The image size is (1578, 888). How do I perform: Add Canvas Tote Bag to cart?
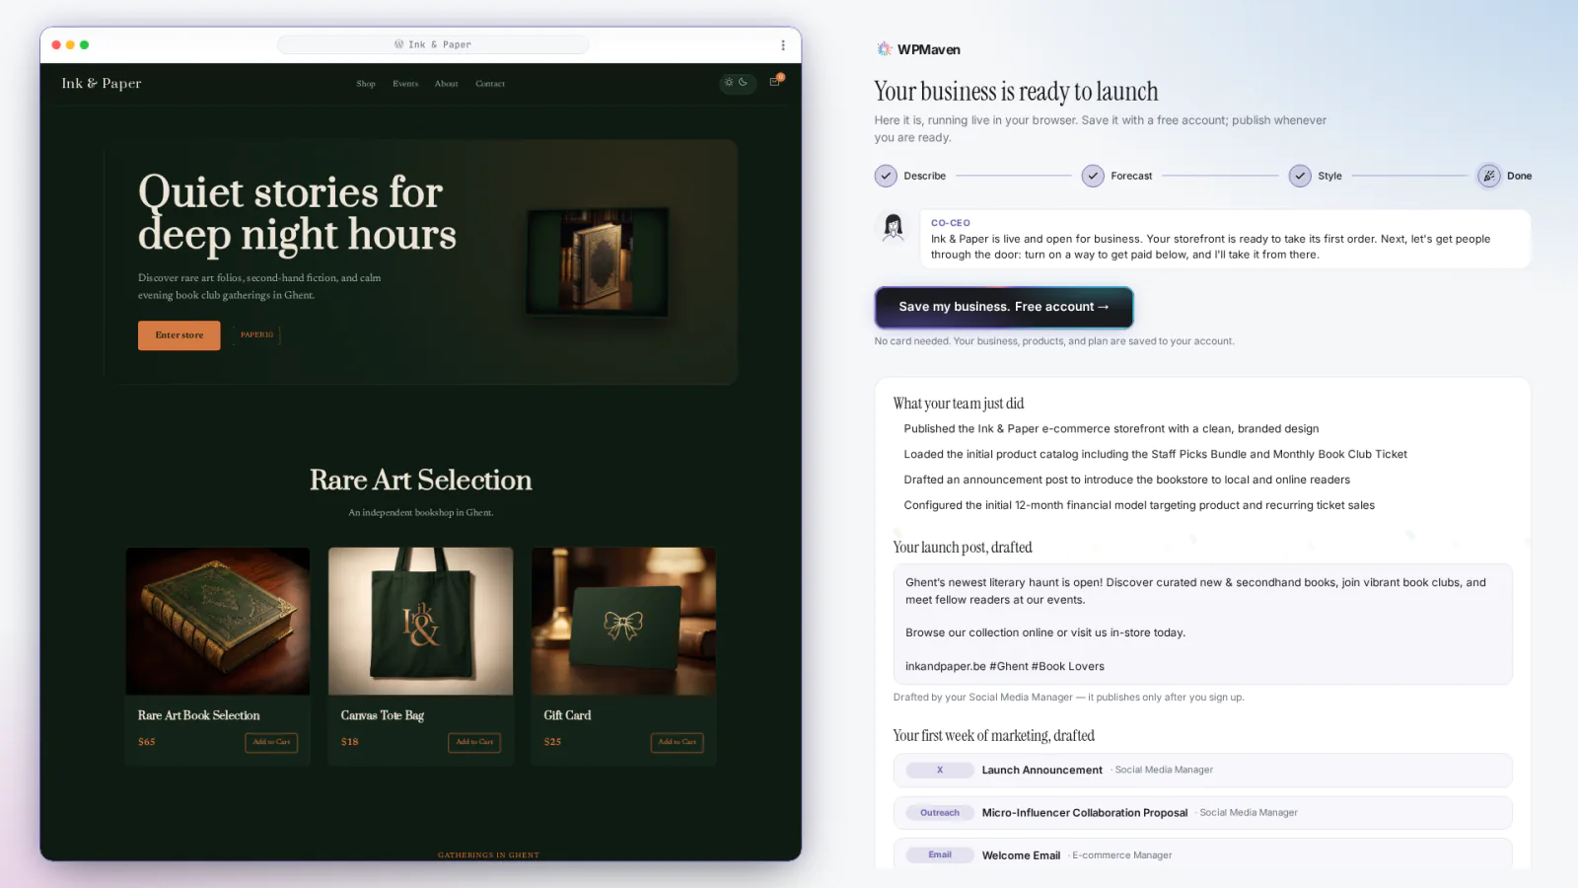[x=474, y=742]
